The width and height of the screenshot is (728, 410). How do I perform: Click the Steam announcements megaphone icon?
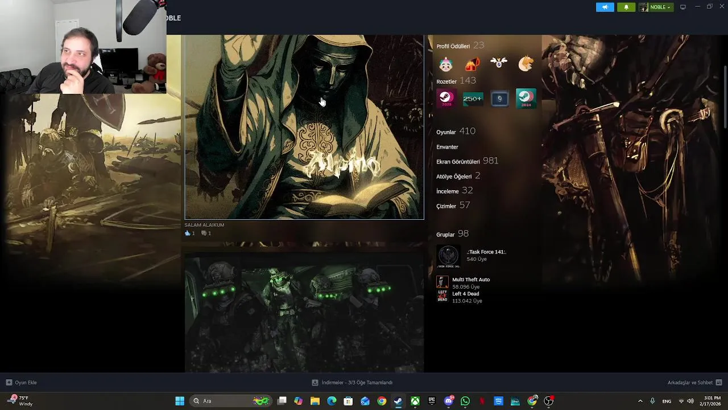(605, 7)
